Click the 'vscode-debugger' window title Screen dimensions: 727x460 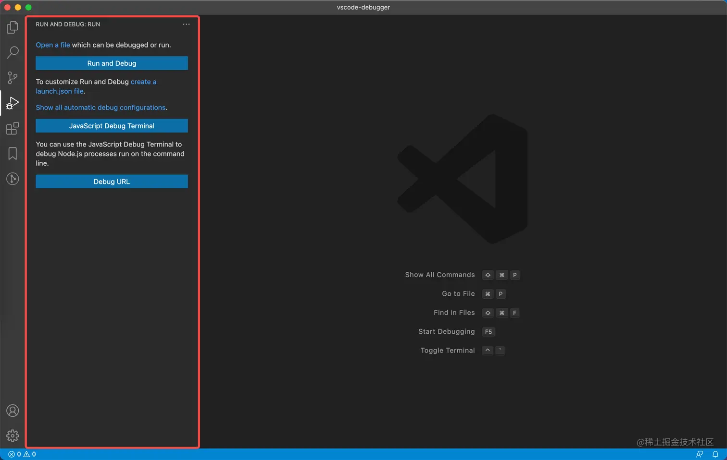[x=363, y=7]
